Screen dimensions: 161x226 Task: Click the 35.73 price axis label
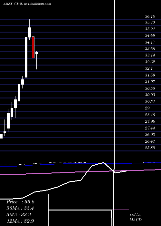click(x=150, y=22)
